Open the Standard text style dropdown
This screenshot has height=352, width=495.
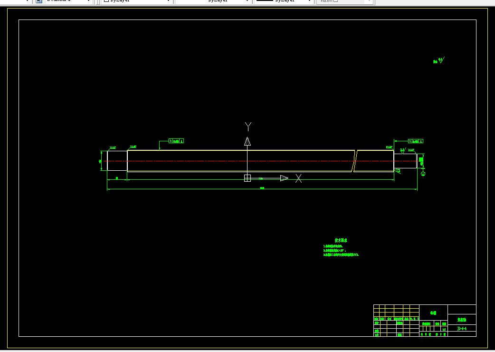pos(68,1)
